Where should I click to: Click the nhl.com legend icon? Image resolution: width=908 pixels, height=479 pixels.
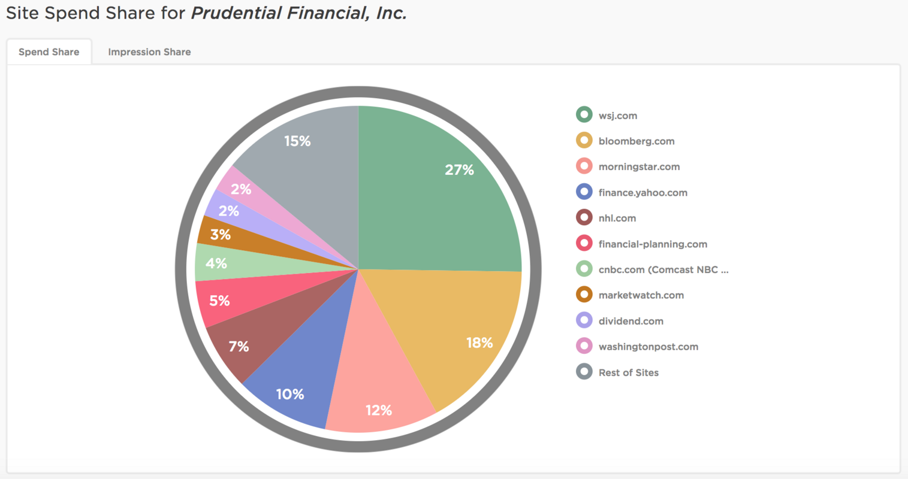pyautogui.click(x=584, y=218)
